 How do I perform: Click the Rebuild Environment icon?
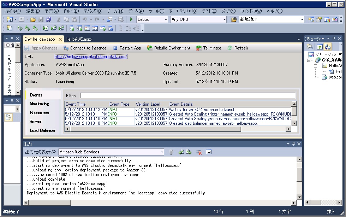tap(150, 48)
